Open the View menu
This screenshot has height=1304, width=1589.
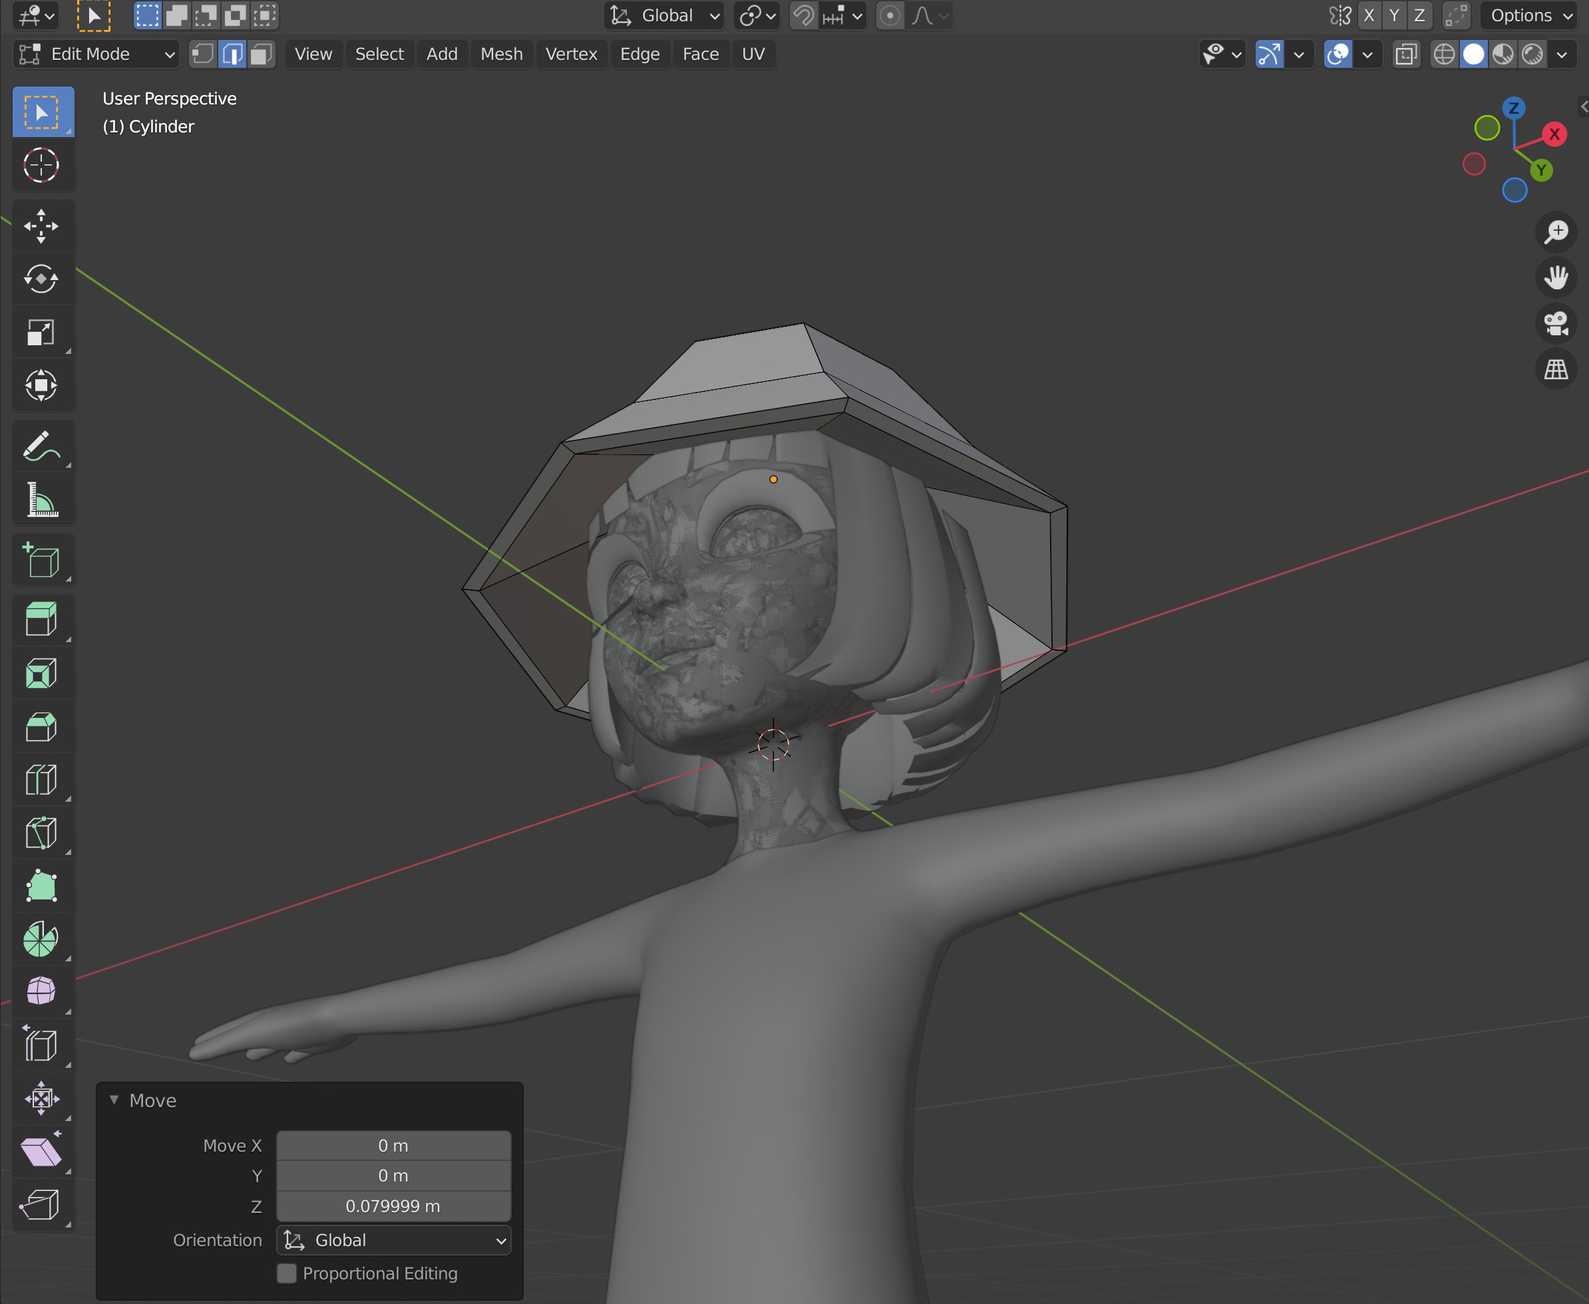313,54
